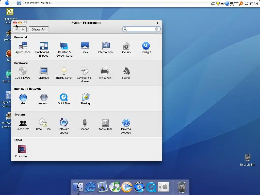This screenshot has height=195, width=260.
Task: Launch iTunes from the dock
Action: tap(115, 187)
